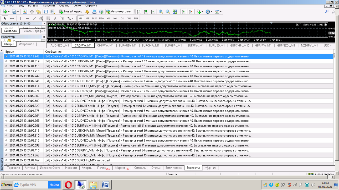Switch chart to candlestick view icon
The height and width of the screenshot is (190, 339).
tap(146, 12)
